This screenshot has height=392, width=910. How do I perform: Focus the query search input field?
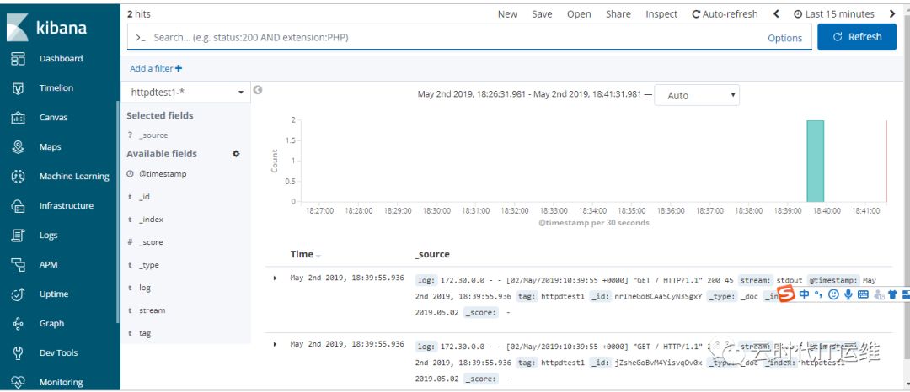[456, 37]
